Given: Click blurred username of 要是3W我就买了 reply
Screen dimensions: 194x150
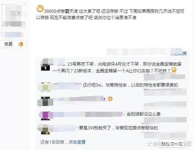Looking at the screenshot, I should click(x=64, y=128).
